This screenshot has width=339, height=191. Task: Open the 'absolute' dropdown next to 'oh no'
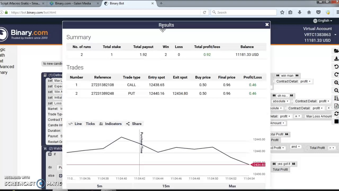point(280,101)
